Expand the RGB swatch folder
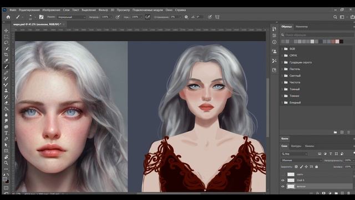 tap(282, 49)
